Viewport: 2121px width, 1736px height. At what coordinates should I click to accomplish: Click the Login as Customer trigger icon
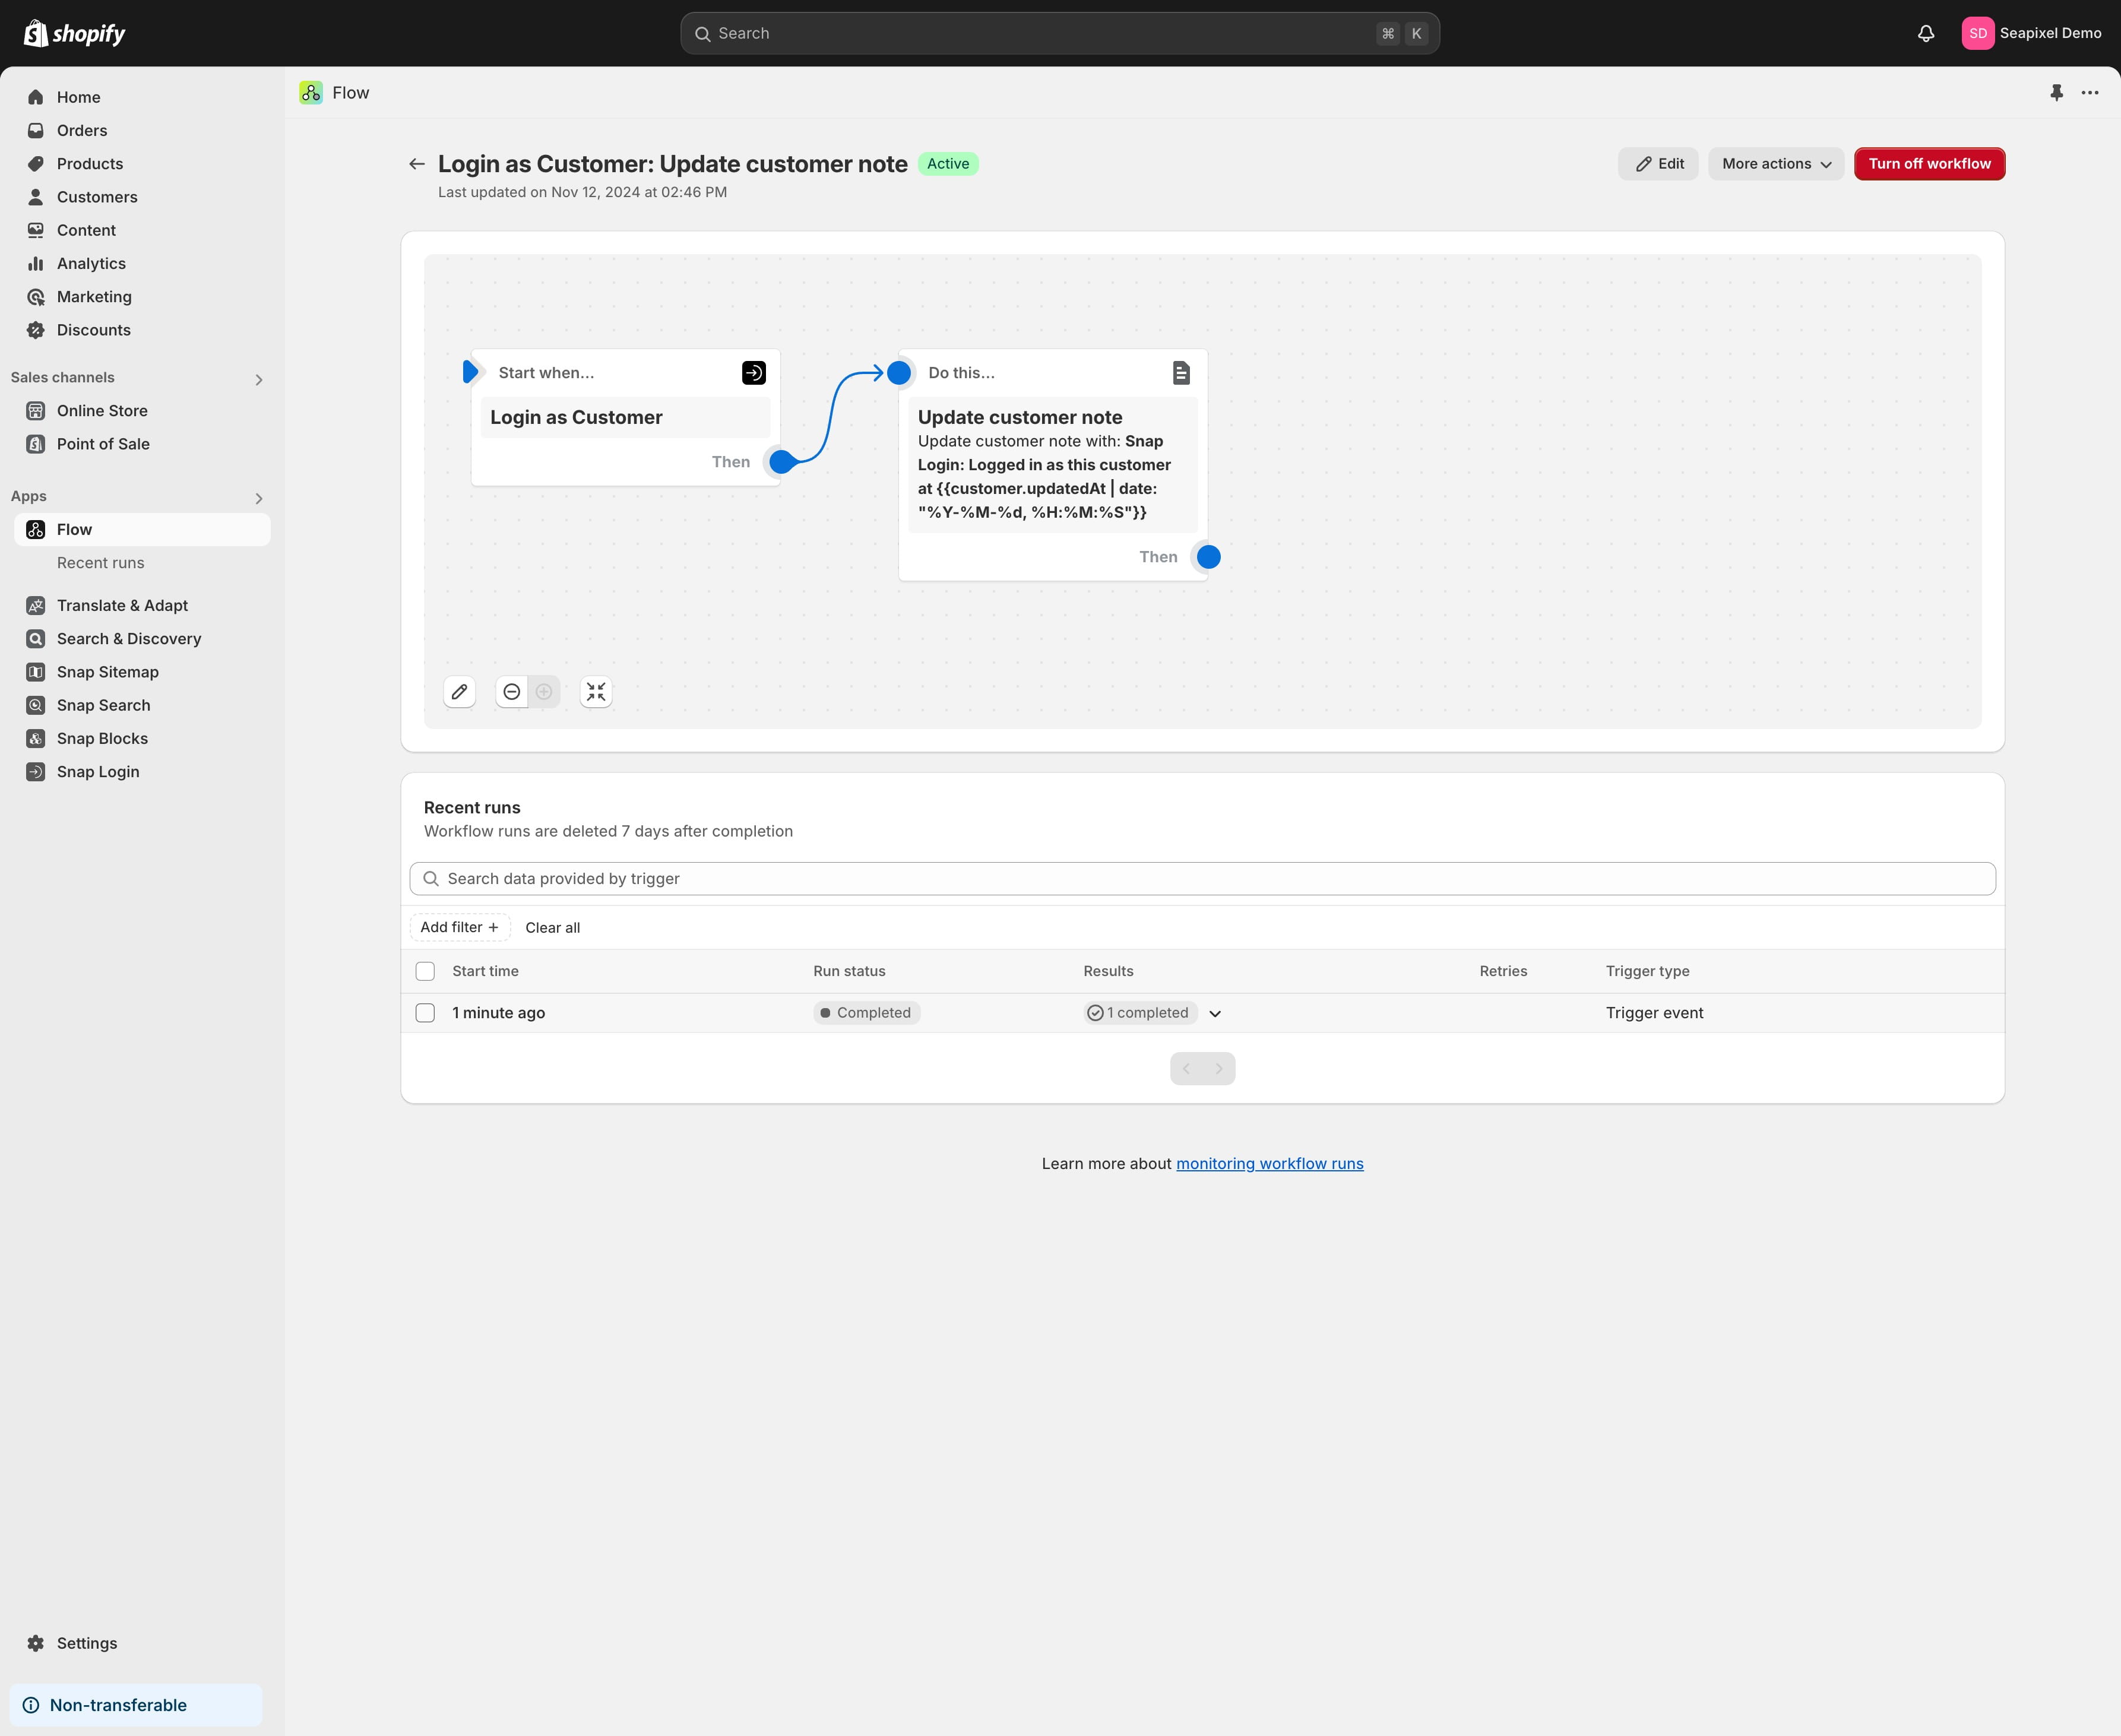click(754, 373)
